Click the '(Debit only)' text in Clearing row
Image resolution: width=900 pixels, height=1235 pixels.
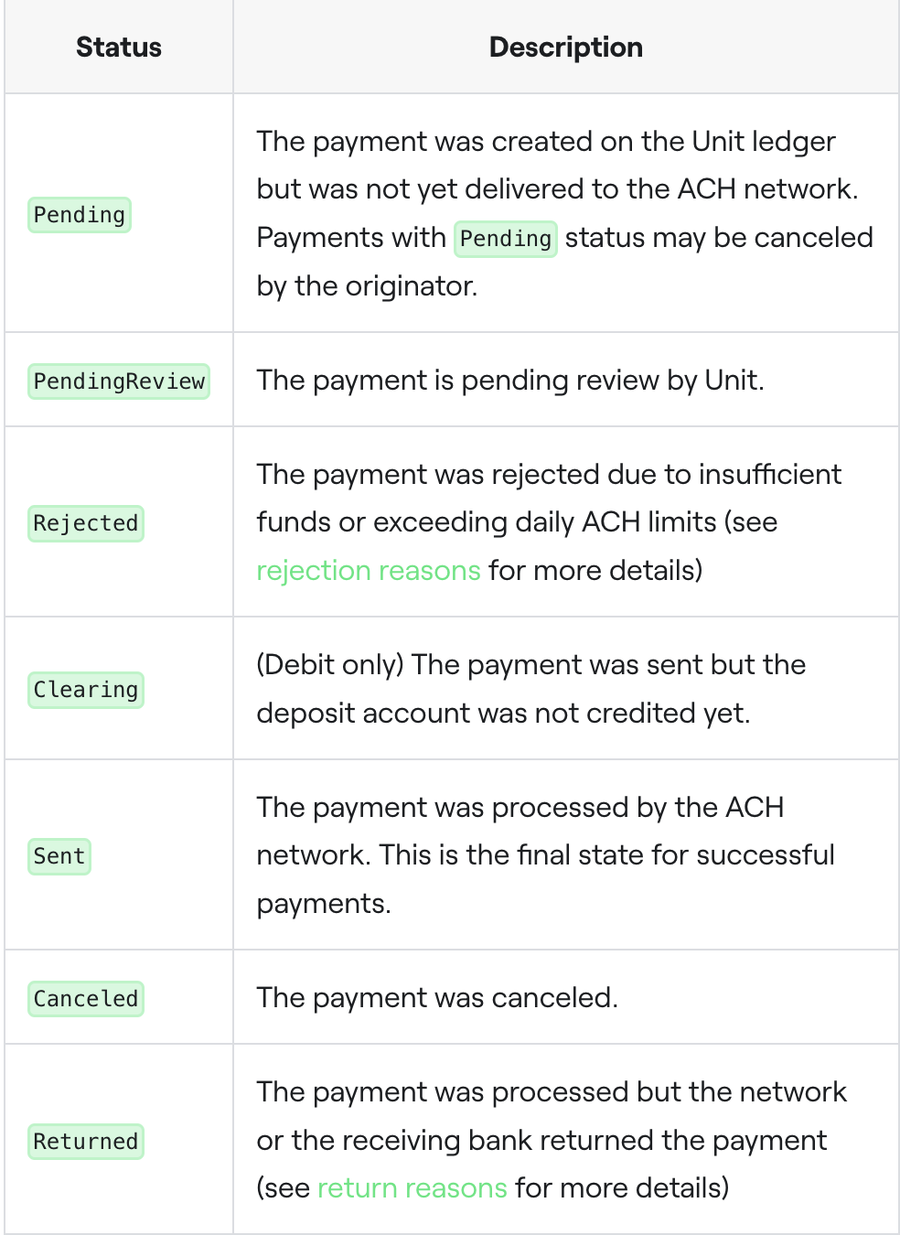(330, 664)
